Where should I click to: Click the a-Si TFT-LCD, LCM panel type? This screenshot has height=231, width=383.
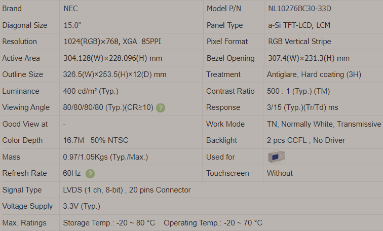(299, 25)
